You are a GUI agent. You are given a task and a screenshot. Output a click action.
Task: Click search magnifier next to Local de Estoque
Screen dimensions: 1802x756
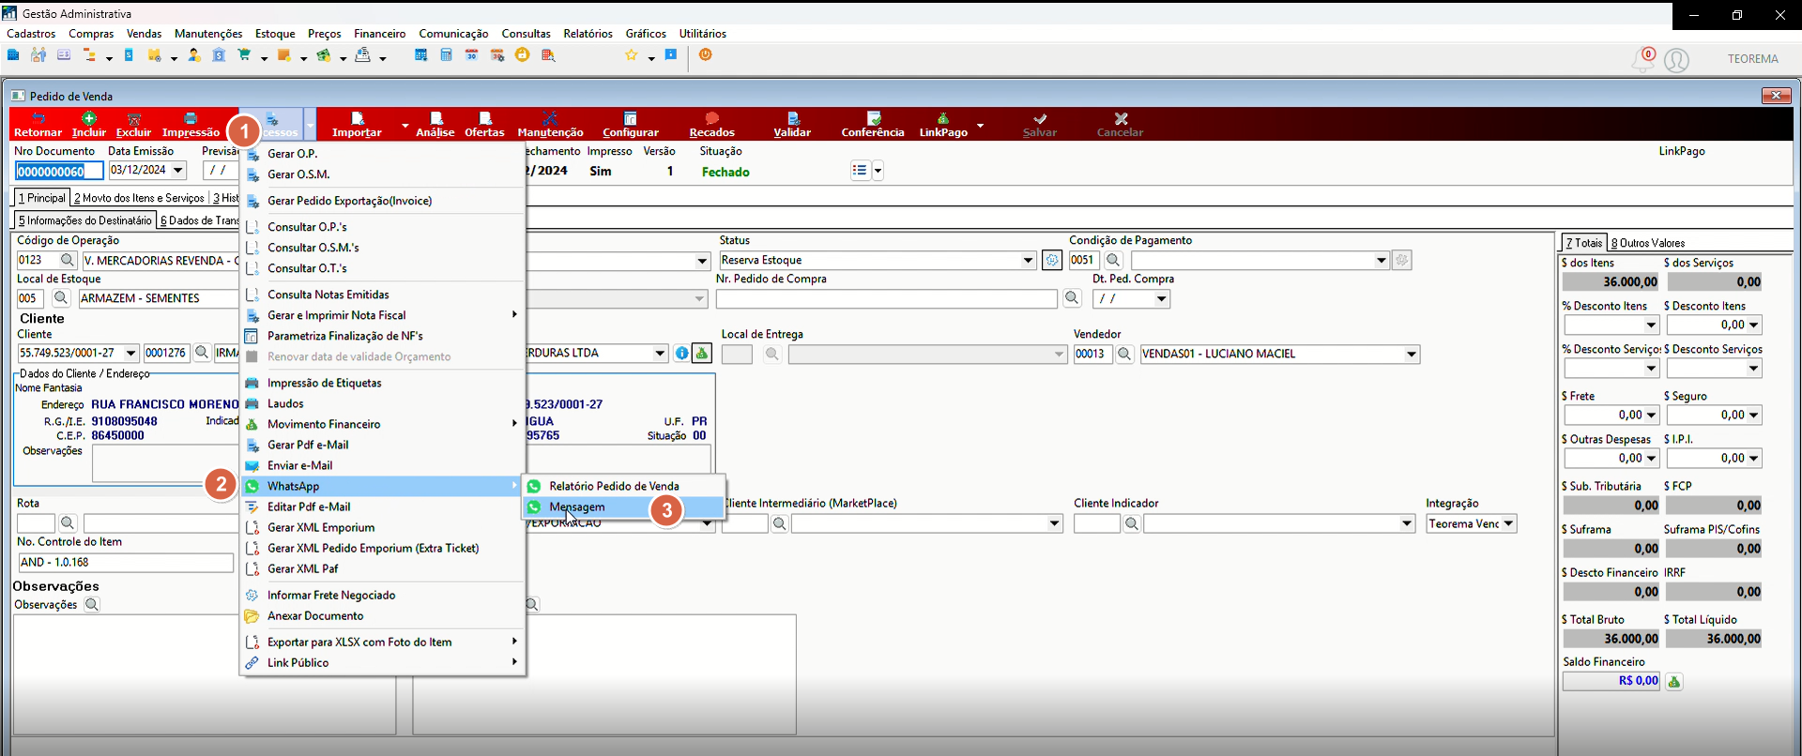point(61,298)
